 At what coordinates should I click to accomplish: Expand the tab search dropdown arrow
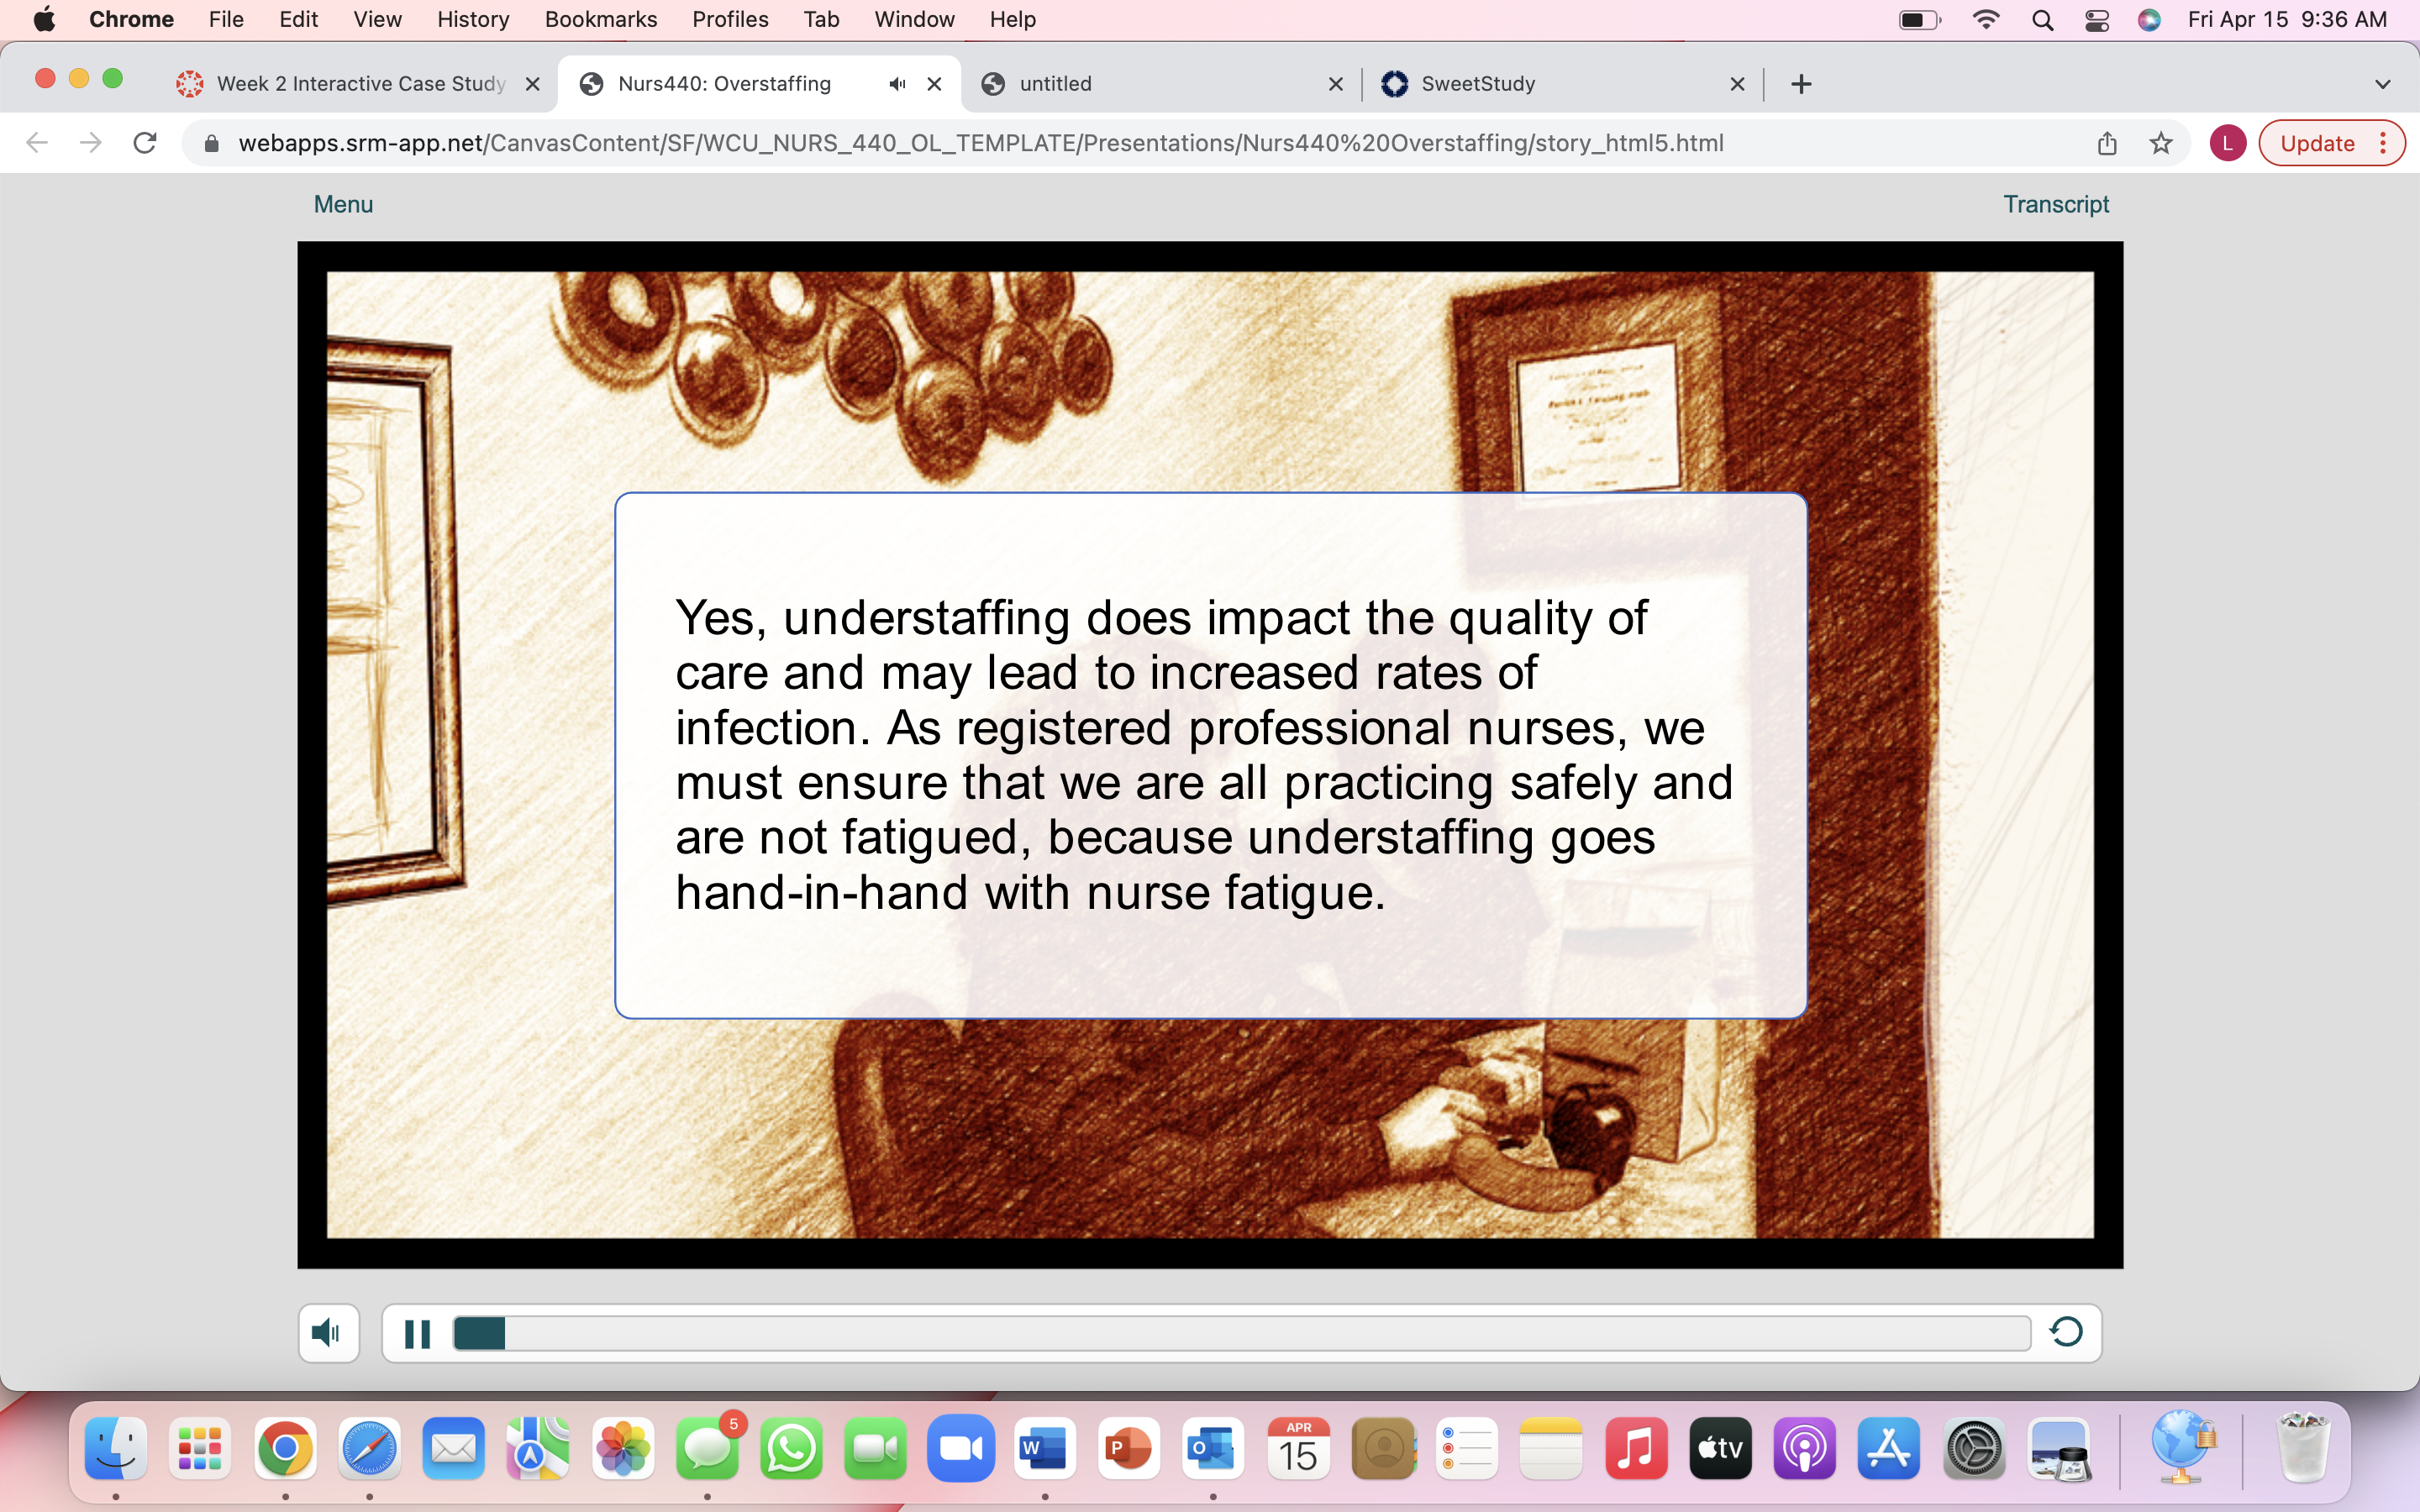coord(2382,84)
